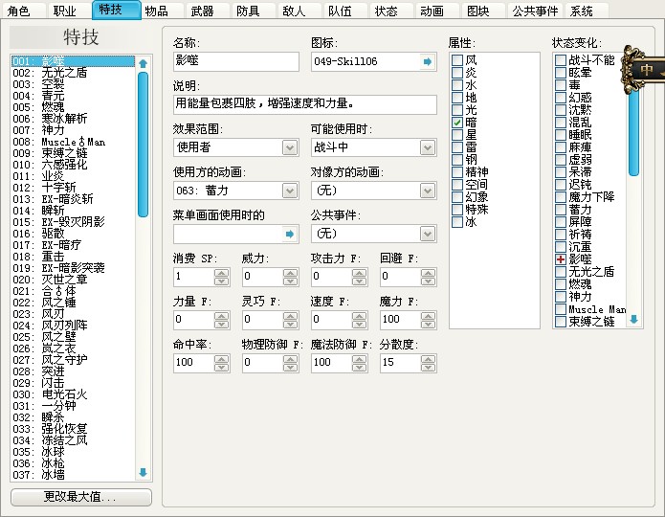Toggle 蓄力 state change box
The image size is (665, 517).
pos(561,210)
